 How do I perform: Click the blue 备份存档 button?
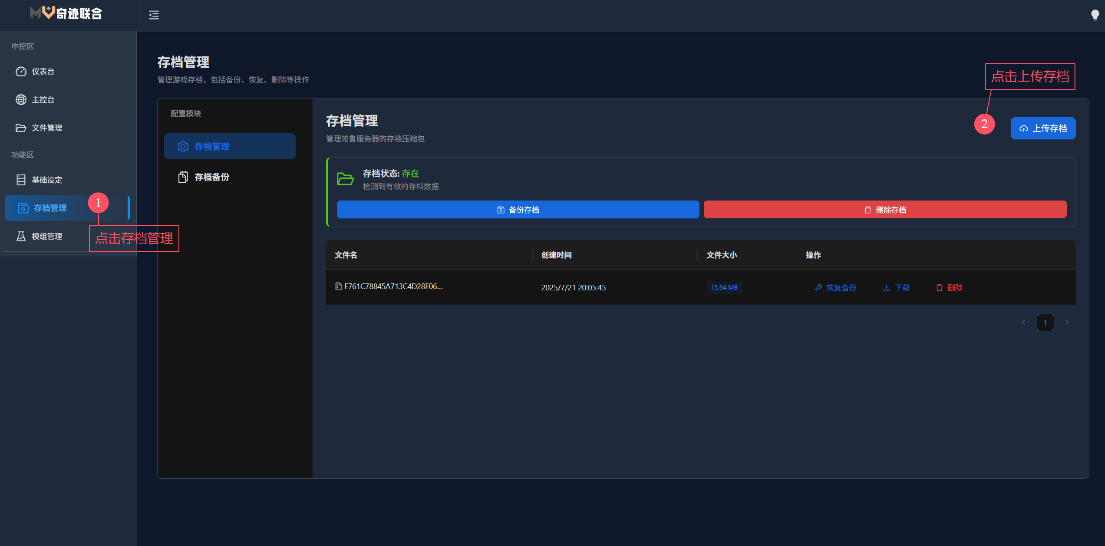click(518, 210)
